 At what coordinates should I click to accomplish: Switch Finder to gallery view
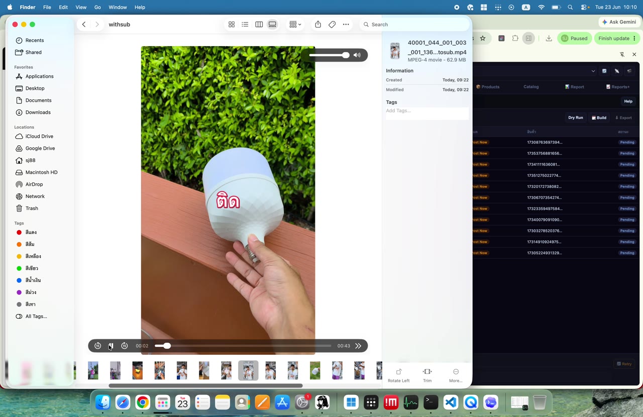[272, 24]
